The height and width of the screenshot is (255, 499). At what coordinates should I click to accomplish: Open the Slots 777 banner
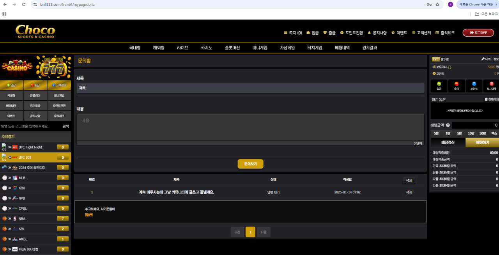53,67
